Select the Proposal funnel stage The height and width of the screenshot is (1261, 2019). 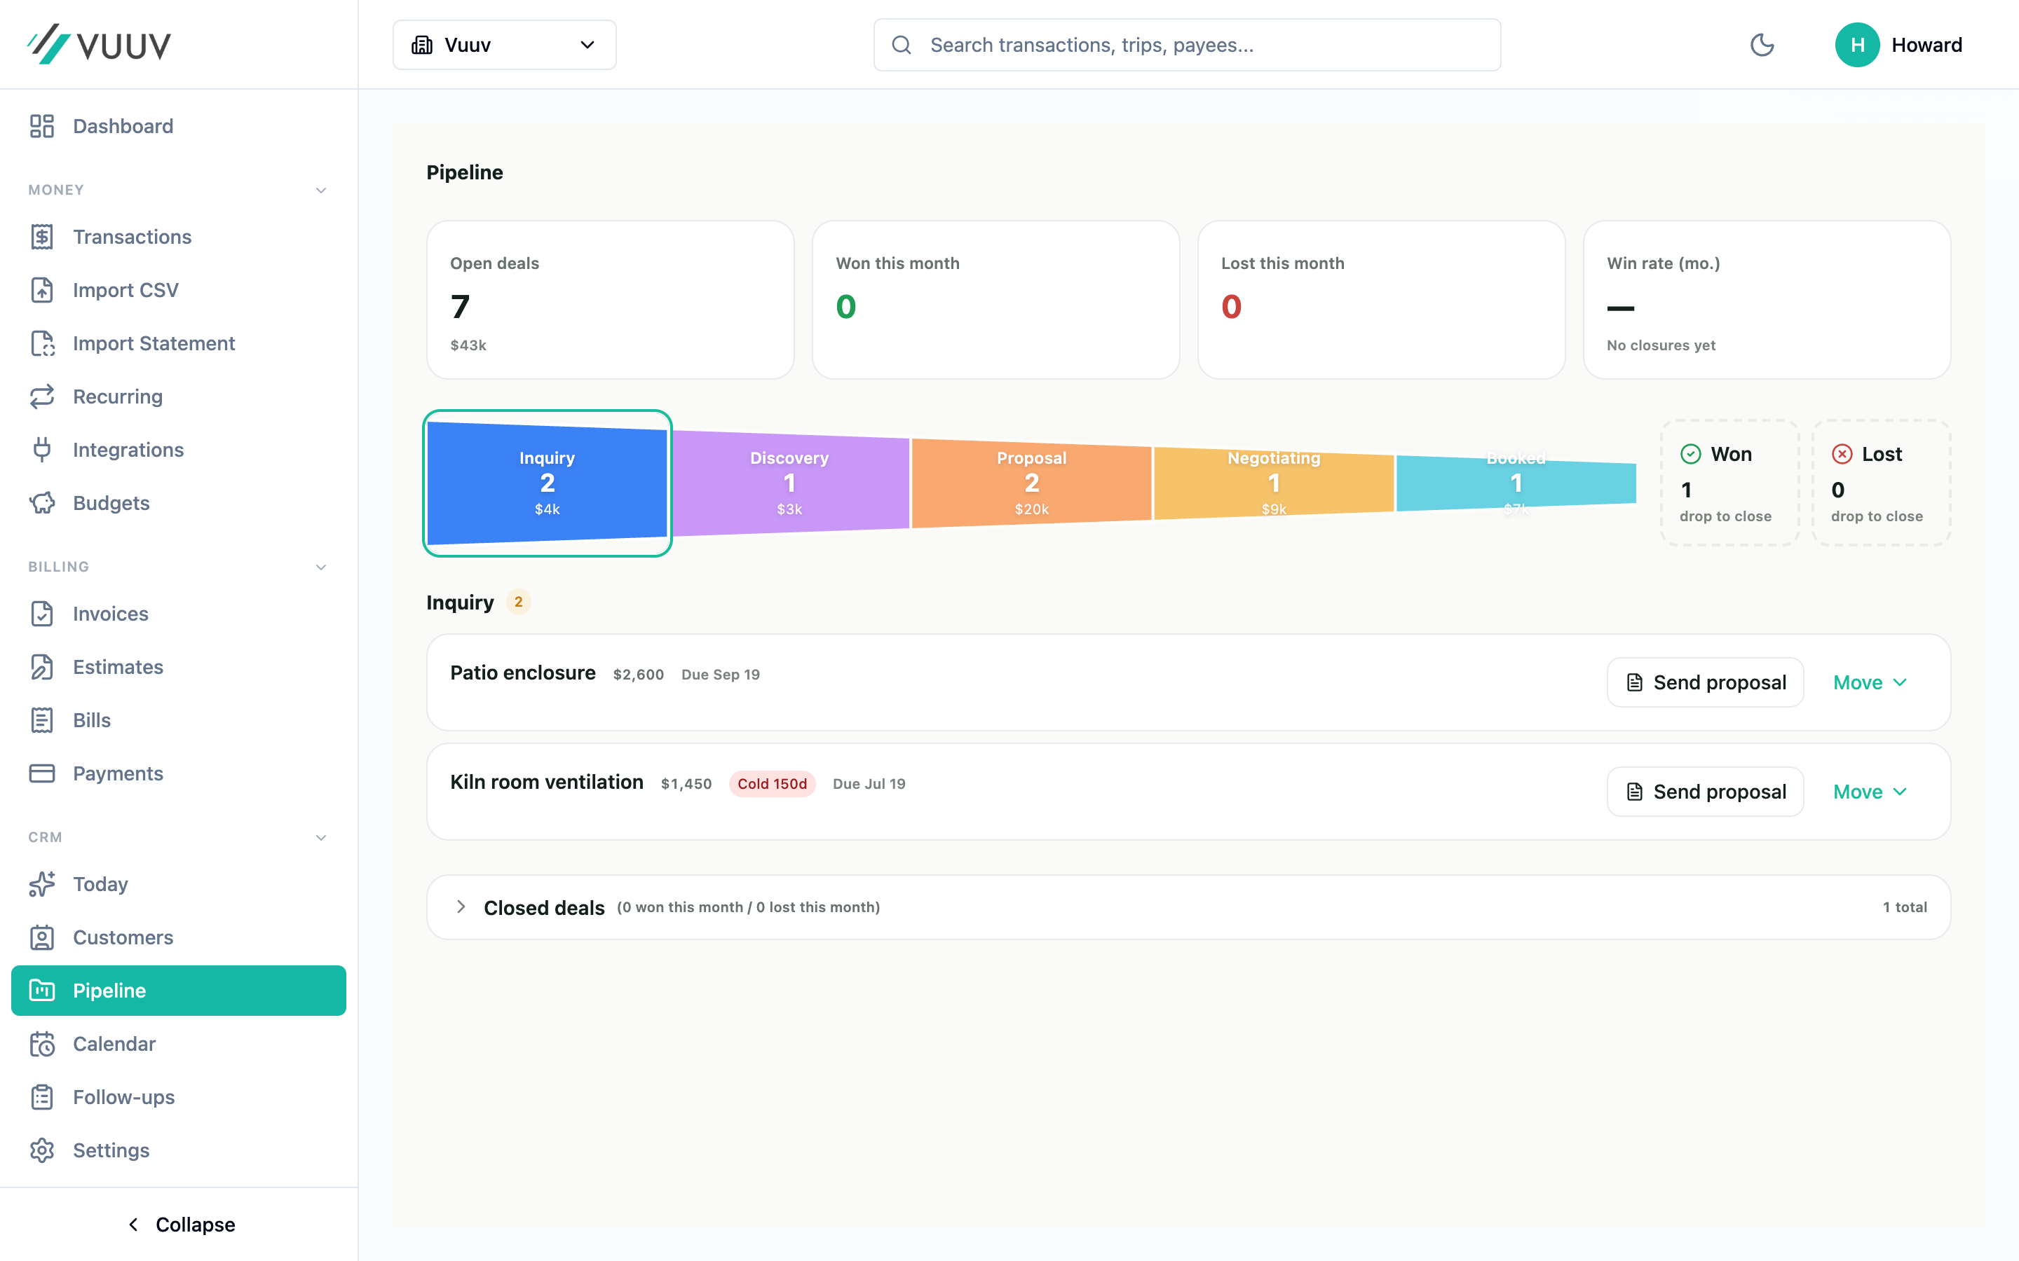[x=1032, y=483]
